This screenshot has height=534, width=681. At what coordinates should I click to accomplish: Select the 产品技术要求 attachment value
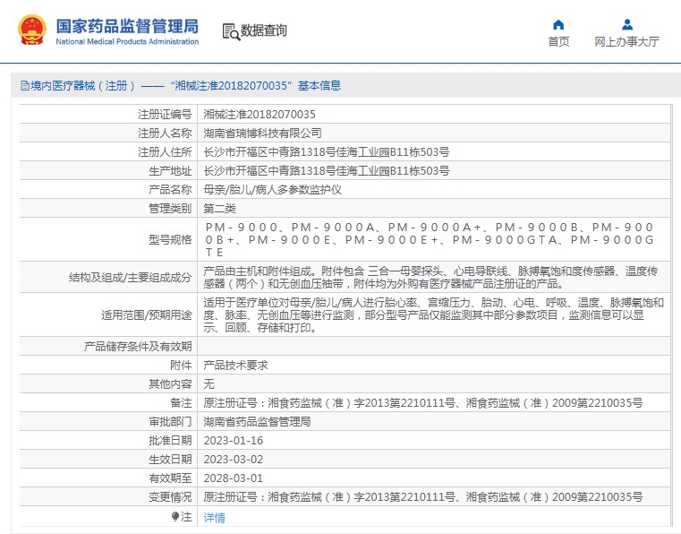click(235, 366)
